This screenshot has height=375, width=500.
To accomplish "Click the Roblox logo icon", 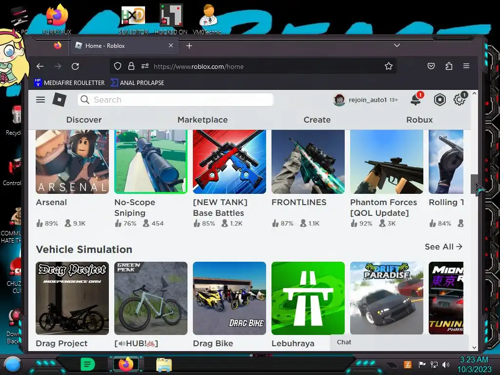I will 59,100.
